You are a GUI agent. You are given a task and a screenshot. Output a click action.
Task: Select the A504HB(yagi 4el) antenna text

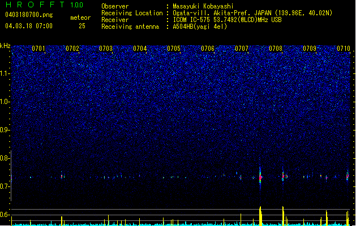pos(200,27)
